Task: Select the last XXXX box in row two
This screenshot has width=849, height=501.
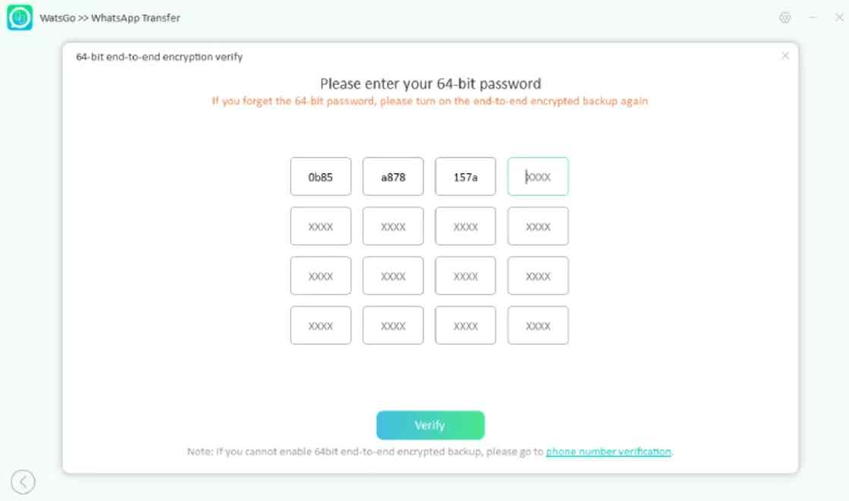Action: coord(538,226)
